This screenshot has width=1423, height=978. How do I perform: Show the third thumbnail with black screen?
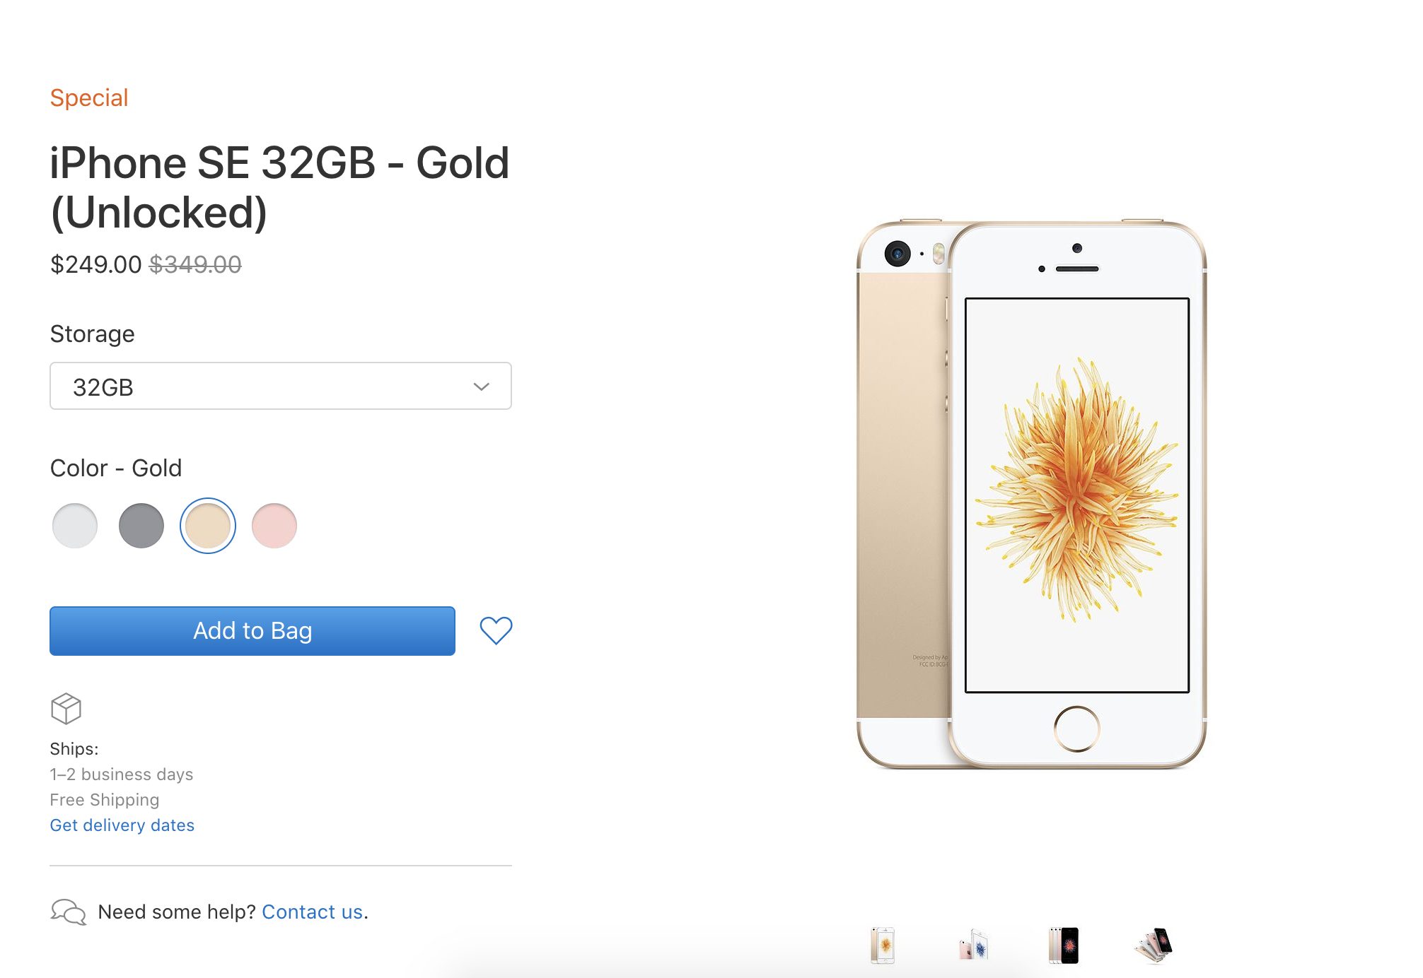point(1064,945)
